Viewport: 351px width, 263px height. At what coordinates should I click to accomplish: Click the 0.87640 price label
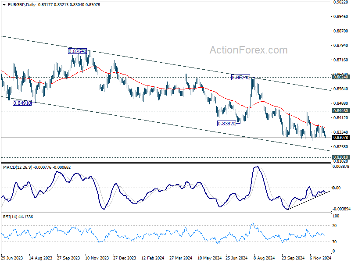[77, 51]
